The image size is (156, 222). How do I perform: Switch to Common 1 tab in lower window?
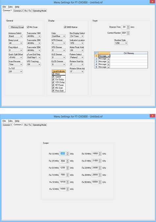click(x=7, y=125)
